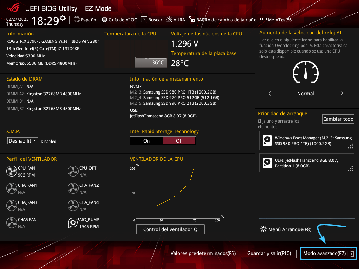Screen dimensions: 359x269
Task: Open MemTest86 menu item
Action: 276,20
